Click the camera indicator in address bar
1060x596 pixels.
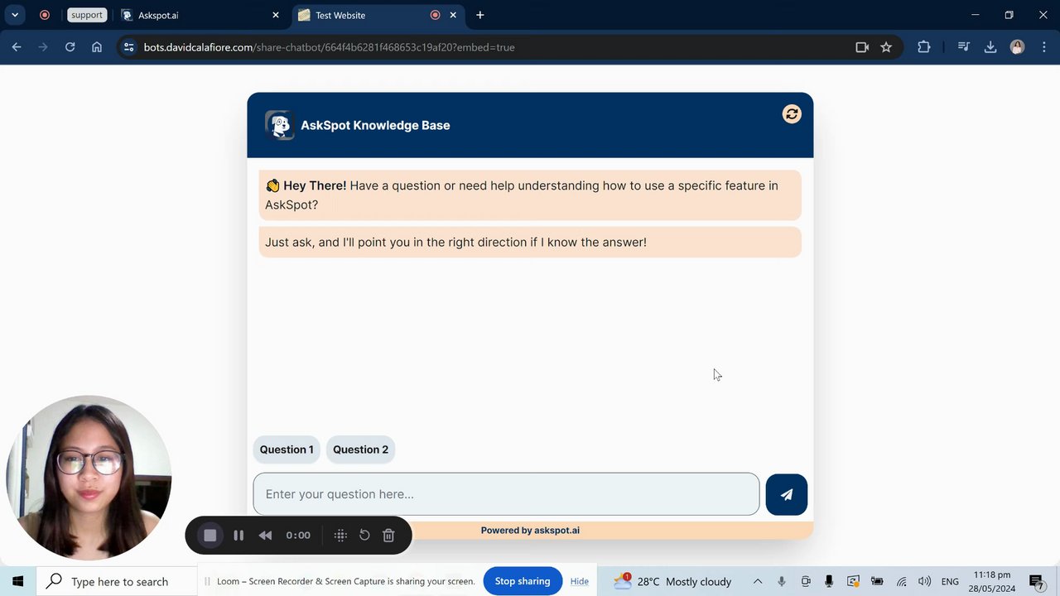pyautogui.click(x=862, y=47)
